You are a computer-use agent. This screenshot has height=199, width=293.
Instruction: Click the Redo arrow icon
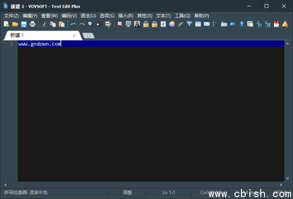(x=82, y=24)
